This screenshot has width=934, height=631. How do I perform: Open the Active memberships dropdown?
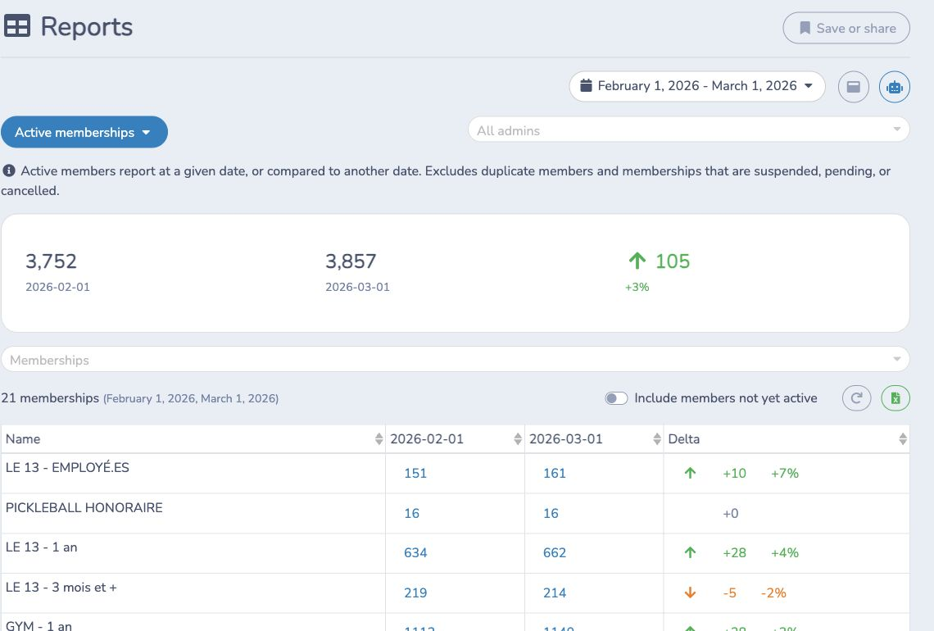[84, 132]
